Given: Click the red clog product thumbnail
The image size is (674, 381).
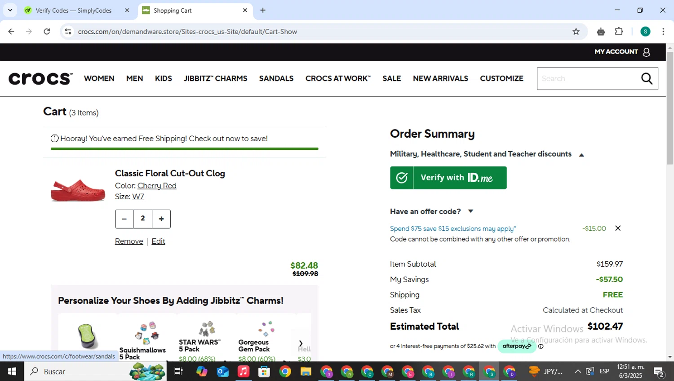Looking at the screenshot, I should coord(78,190).
